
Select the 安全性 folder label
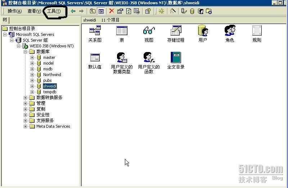[43, 115]
